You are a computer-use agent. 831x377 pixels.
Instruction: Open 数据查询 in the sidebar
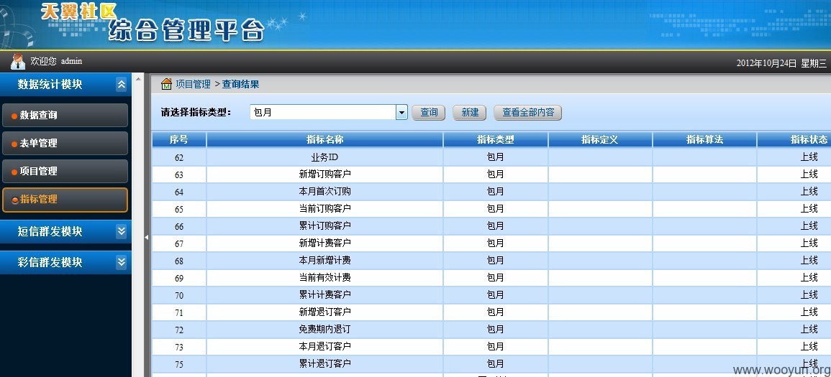[x=65, y=116]
